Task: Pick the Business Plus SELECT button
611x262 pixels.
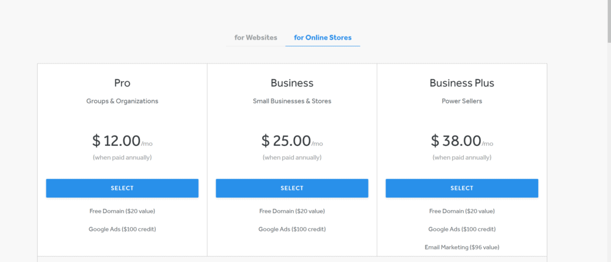Action: [462, 188]
